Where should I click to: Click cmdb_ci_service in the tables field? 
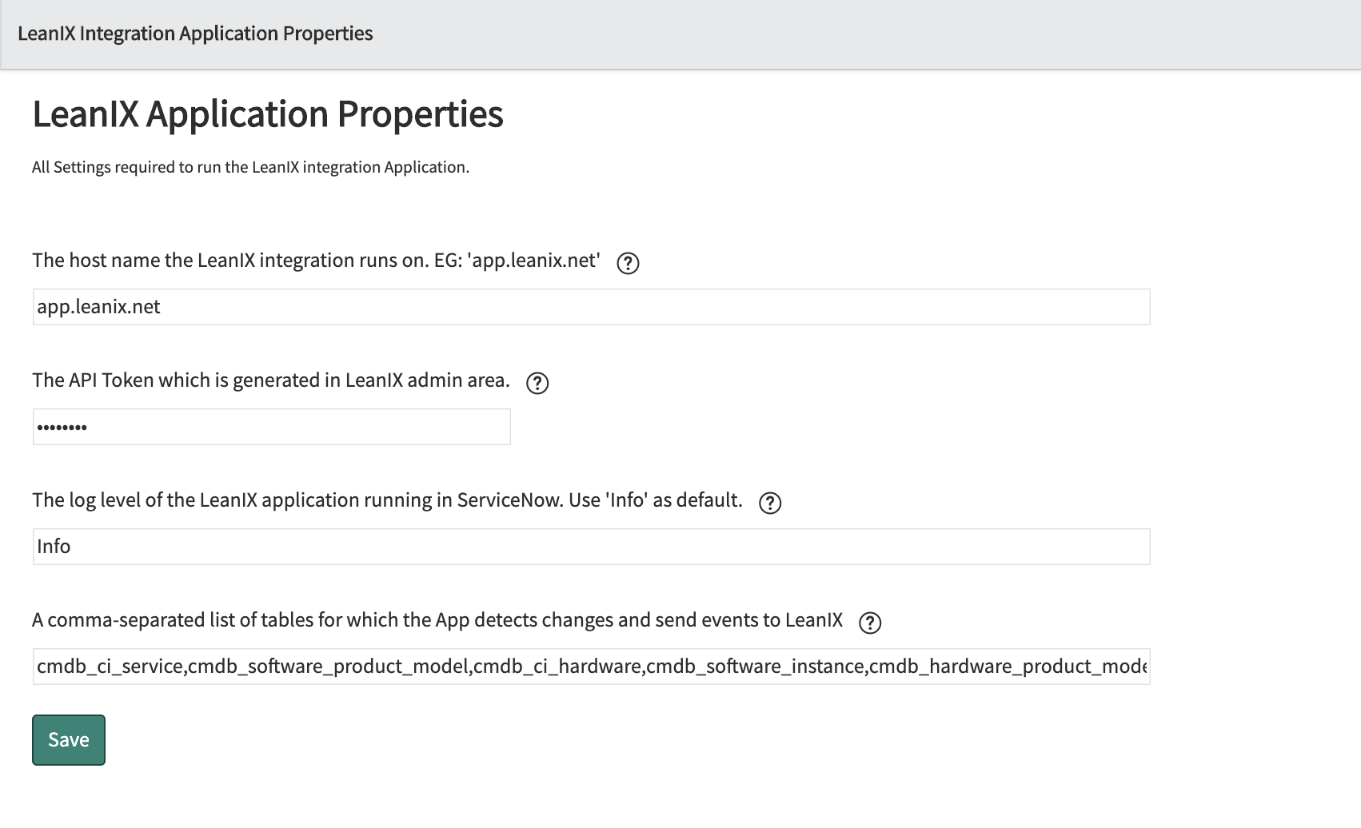(110, 667)
